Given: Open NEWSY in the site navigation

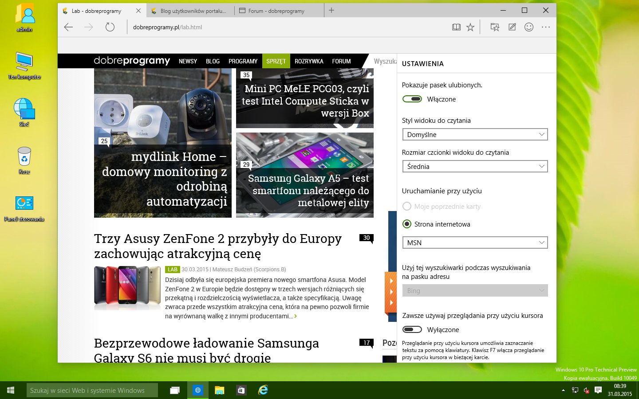Looking at the screenshot, I should 188,61.
